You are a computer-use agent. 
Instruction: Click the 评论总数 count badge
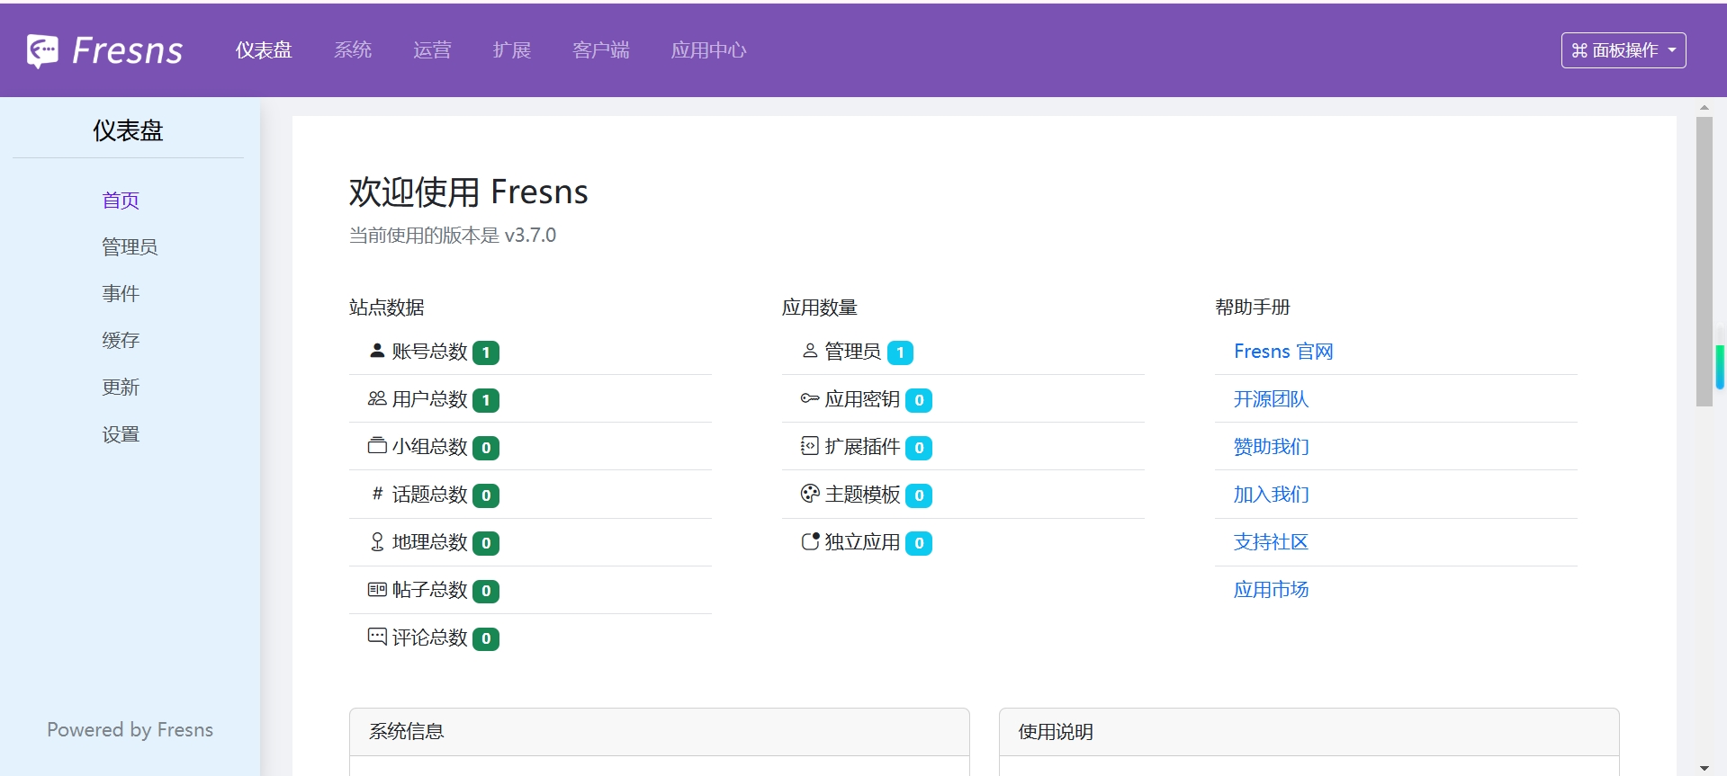[x=486, y=638]
